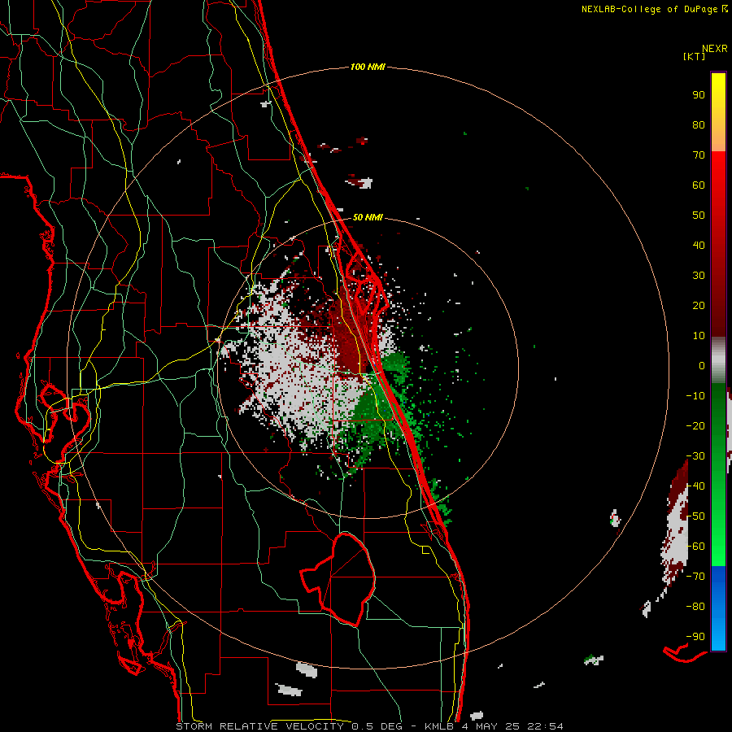Image resolution: width=732 pixels, height=732 pixels.
Task: Click the 0 value on the velocity scale
Action: [x=702, y=365]
